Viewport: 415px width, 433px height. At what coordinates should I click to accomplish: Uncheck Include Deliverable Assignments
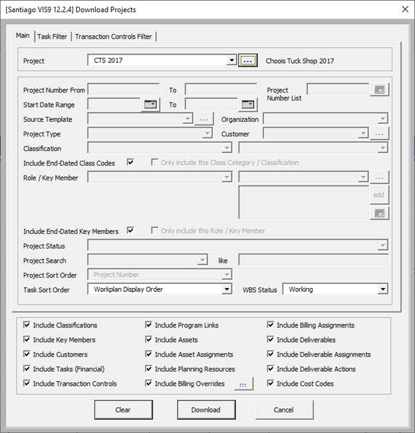point(271,354)
